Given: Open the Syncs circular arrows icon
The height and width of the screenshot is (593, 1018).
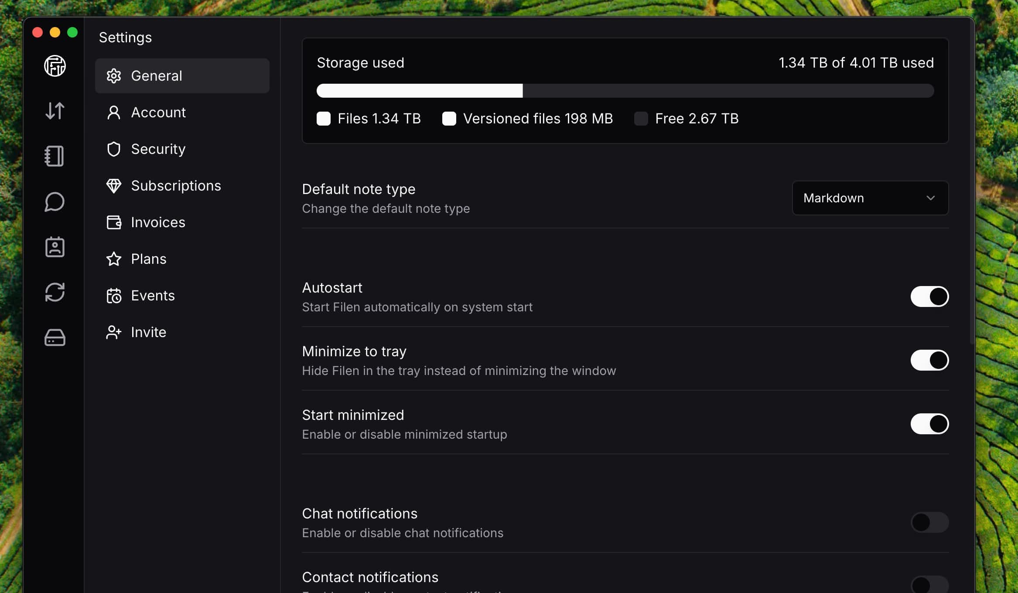Looking at the screenshot, I should click(55, 292).
